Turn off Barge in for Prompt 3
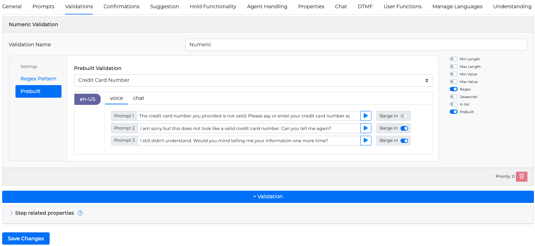 pyautogui.click(x=404, y=140)
